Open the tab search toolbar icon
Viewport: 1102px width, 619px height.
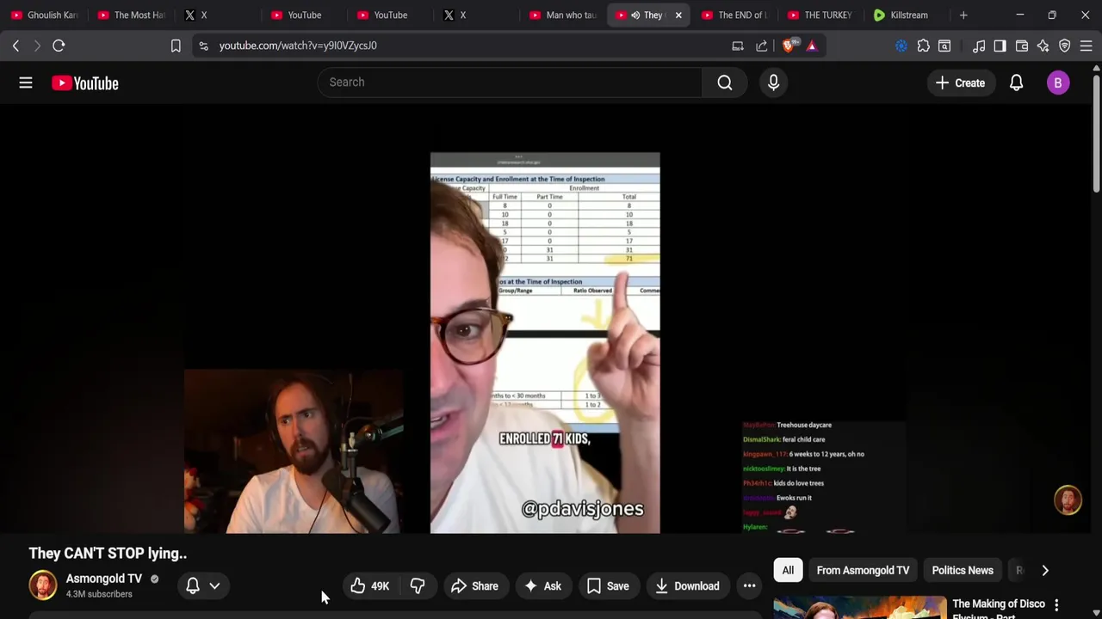(944, 46)
